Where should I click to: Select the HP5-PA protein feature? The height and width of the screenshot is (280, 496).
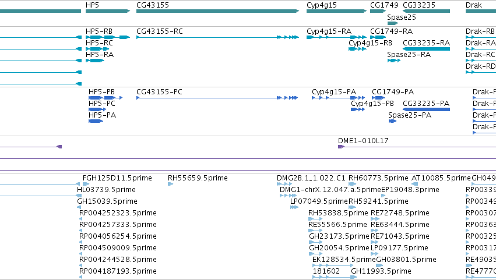tap(96, 121)
